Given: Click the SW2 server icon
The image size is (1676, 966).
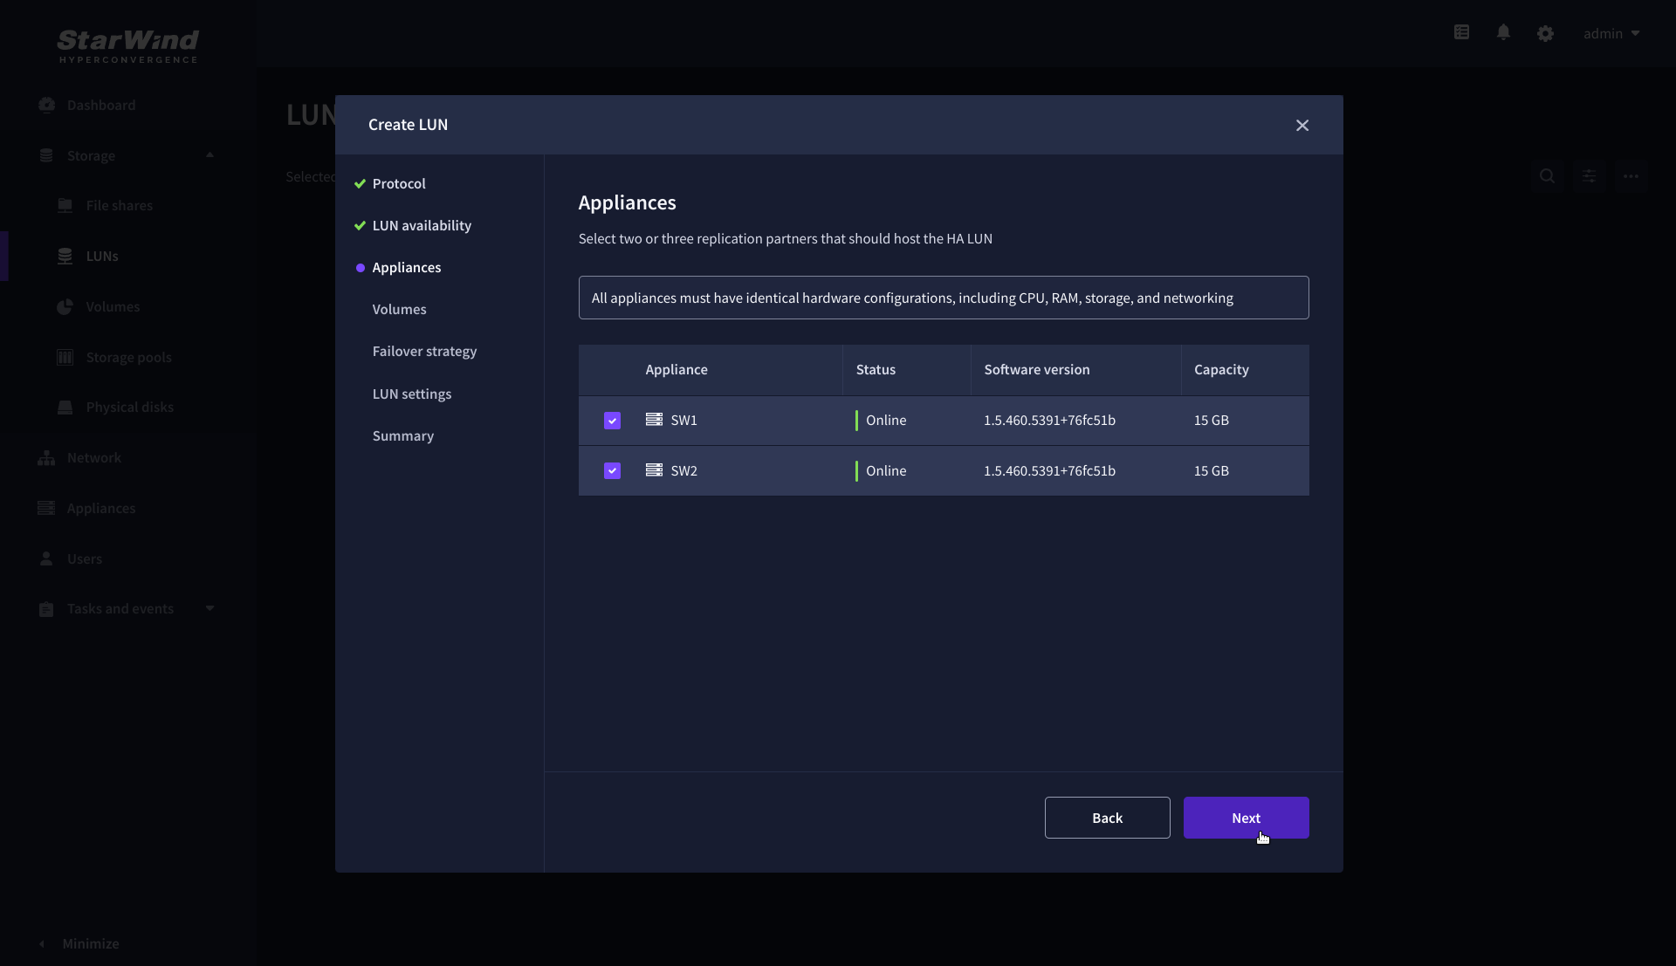Looking at the screenshot, I should (654, 470).
